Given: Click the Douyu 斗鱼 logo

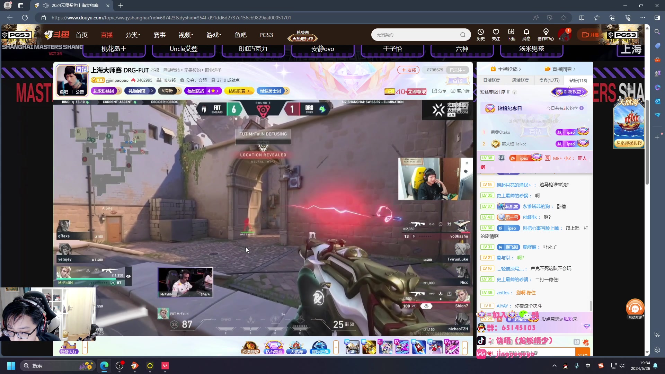Looking at the screenshot, I should pyautogui.click(x=57, y=35).
